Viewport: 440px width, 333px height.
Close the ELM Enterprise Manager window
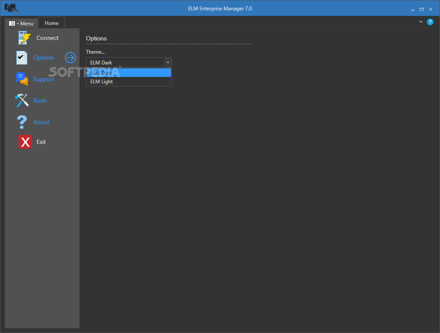(x=431, y=9)
